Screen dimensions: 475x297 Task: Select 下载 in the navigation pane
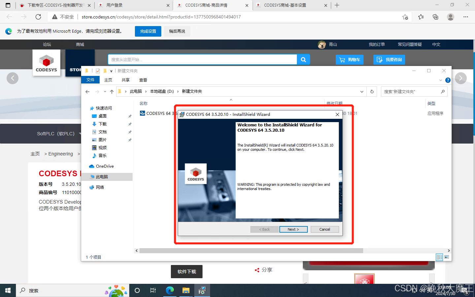pos(103,124)
